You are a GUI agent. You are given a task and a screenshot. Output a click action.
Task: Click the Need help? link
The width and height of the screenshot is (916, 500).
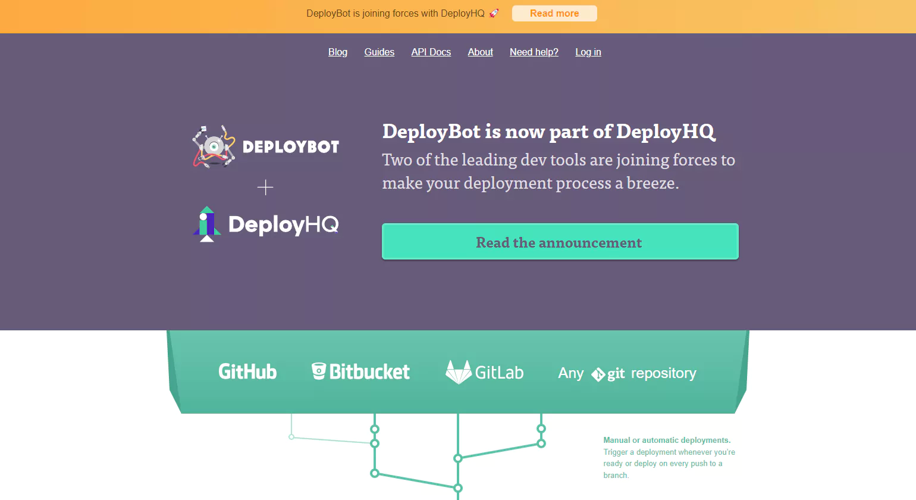(534, 52)
